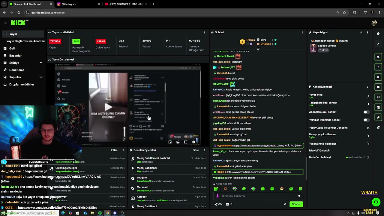Click the KAPALI multi-stream badge
The height and width of the screenshot is (216, 384).
pos(101,41)
